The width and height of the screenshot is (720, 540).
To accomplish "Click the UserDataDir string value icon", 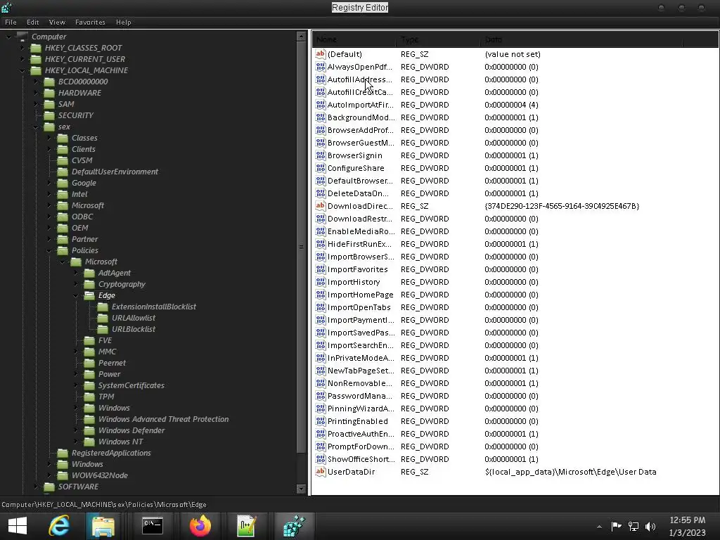I will click(321, 472).
